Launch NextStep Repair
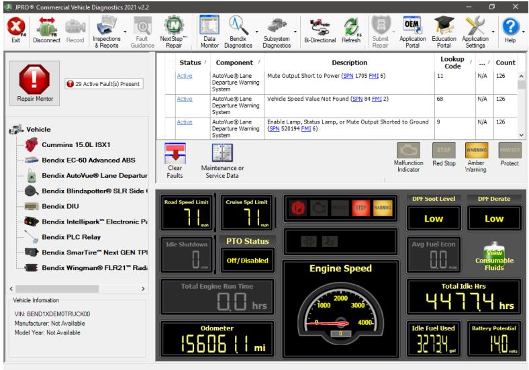The width and height of the screenshot is (529, 370). pos(173,32)
